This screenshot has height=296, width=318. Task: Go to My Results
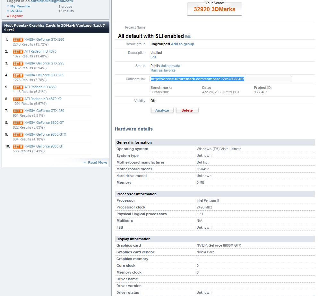coord(20,6)
